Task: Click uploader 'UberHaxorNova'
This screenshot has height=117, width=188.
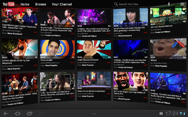Action: (160, 63)
